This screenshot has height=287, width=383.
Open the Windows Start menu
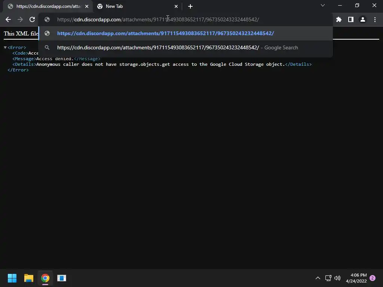pos(12,278)
